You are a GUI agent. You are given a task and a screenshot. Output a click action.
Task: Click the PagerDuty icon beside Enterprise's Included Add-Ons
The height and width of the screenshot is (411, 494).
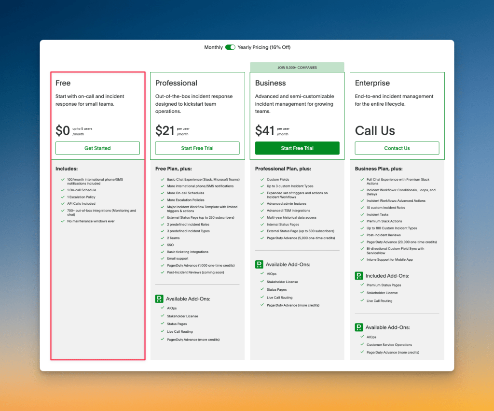[x=359, y=275]
